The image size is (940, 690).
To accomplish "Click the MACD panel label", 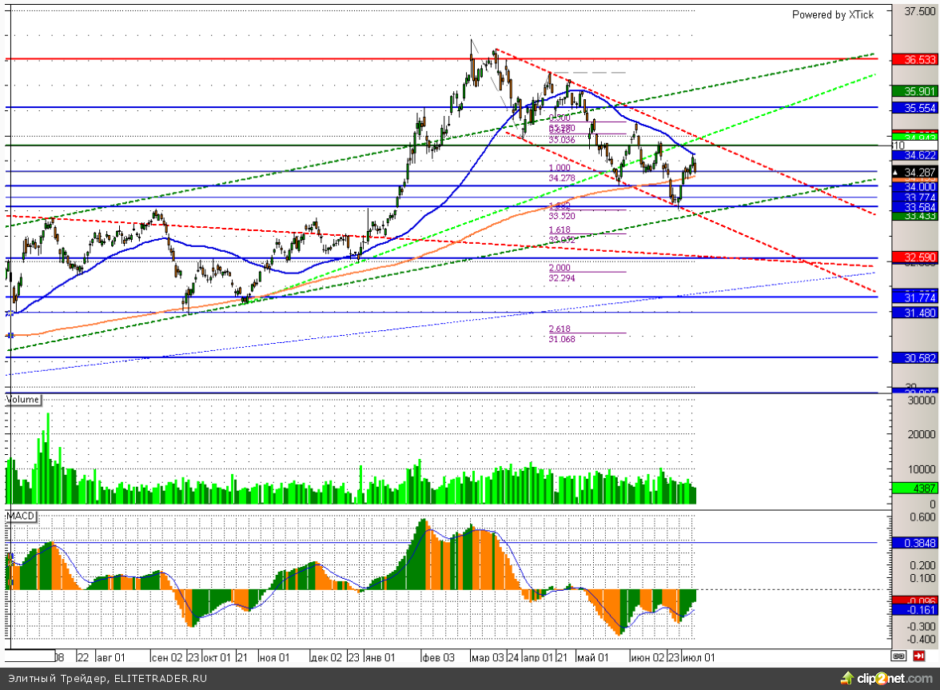I will (x=21, y=517).
